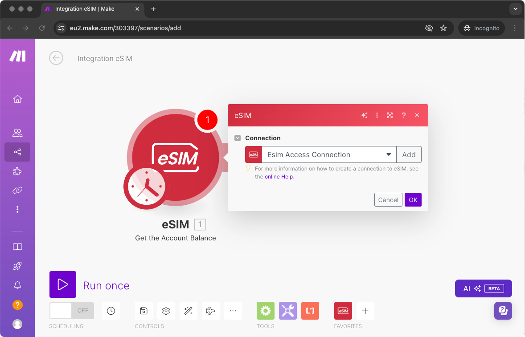Open the Home page from the sidebar
This screenshot has width=525, height=337.
17,99
